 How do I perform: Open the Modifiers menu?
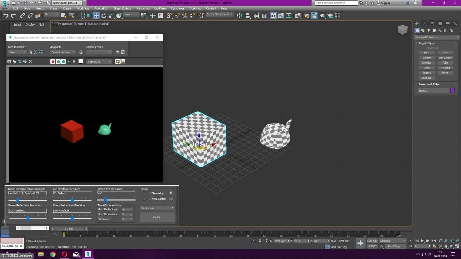click(83, 8)
